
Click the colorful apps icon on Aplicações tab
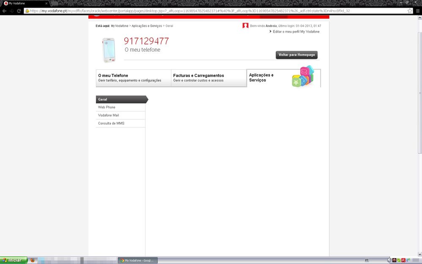(x=303, y=77)
